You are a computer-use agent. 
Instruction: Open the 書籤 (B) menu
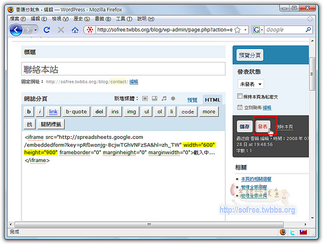103,19
